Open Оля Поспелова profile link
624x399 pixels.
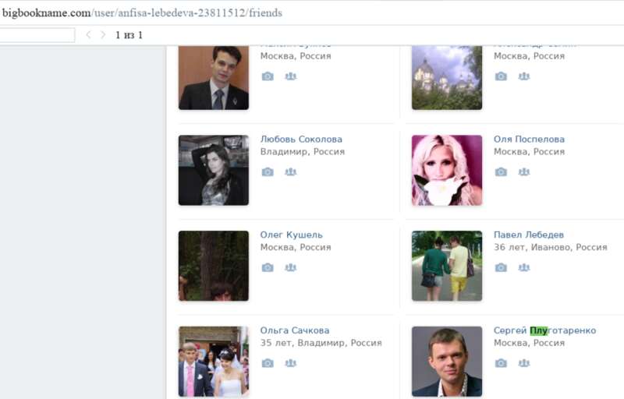529,139
